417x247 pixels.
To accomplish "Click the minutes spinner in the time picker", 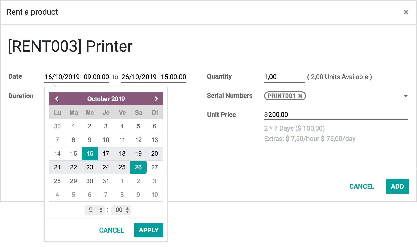I will [119, 210].
